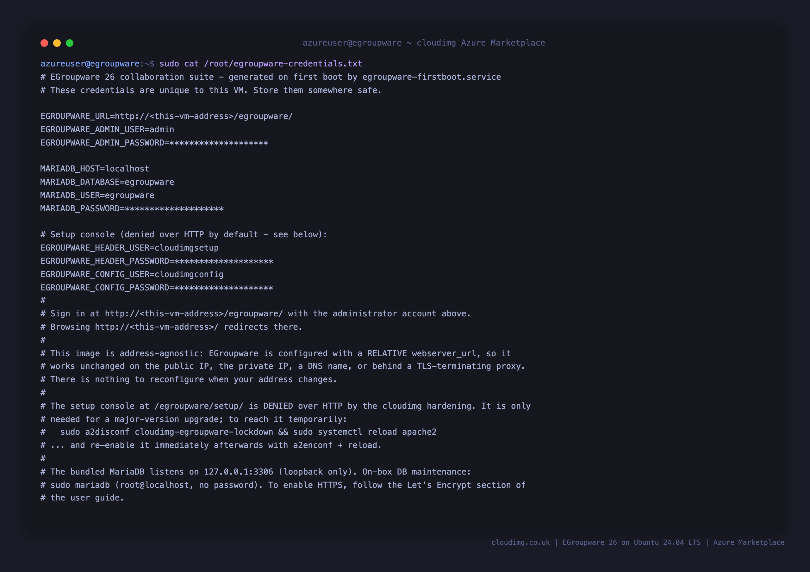Click the window title 'azureuser@egroupware ~ cloudimg Azure Marketplace'
This screenshot has width=810, height=572.
pyautogui.click(x=424, y=43)
